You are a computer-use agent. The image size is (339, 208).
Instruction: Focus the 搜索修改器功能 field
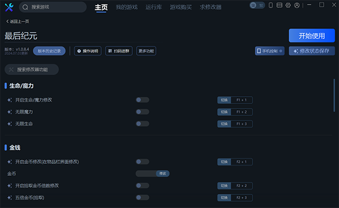tap(32, 70)
